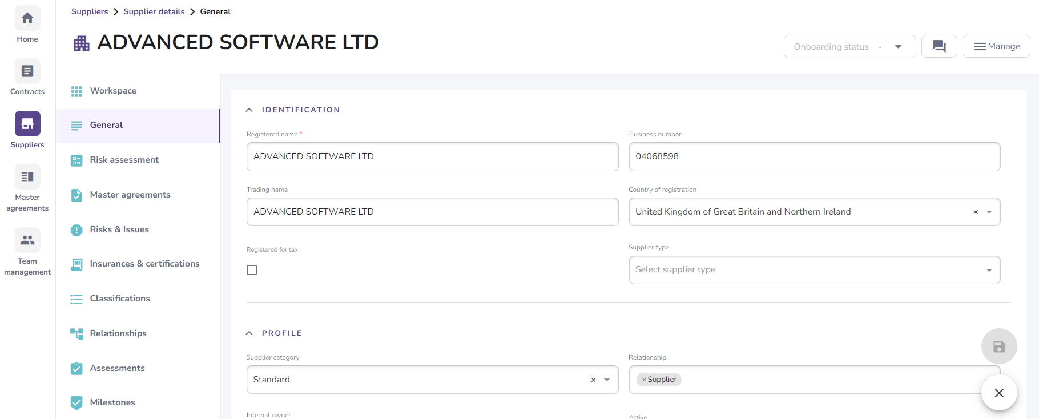
Task: Tick the Registered for tax checkbox
Action: pyautogui.click(x=252, y=270)
